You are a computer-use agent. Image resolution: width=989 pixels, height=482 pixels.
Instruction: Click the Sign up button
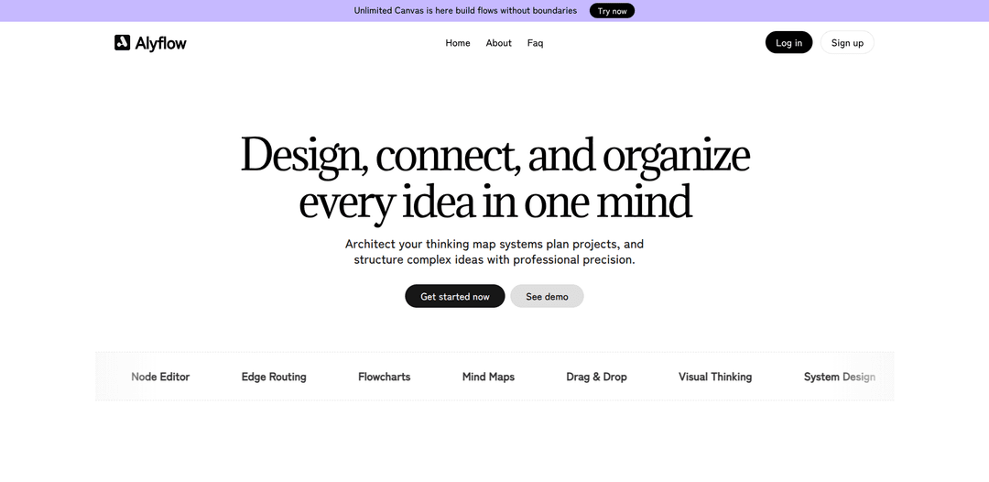[847, 43]
